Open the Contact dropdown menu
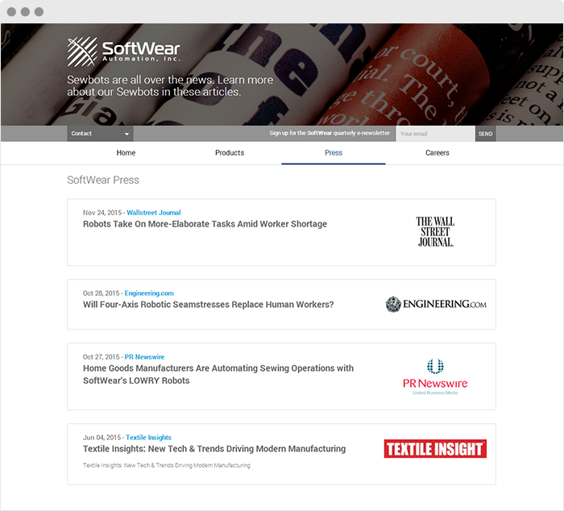 (100, 134)
